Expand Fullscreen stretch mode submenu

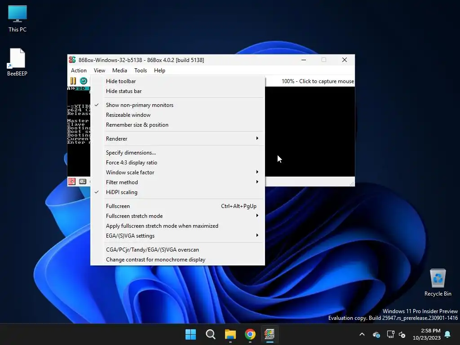177,216
